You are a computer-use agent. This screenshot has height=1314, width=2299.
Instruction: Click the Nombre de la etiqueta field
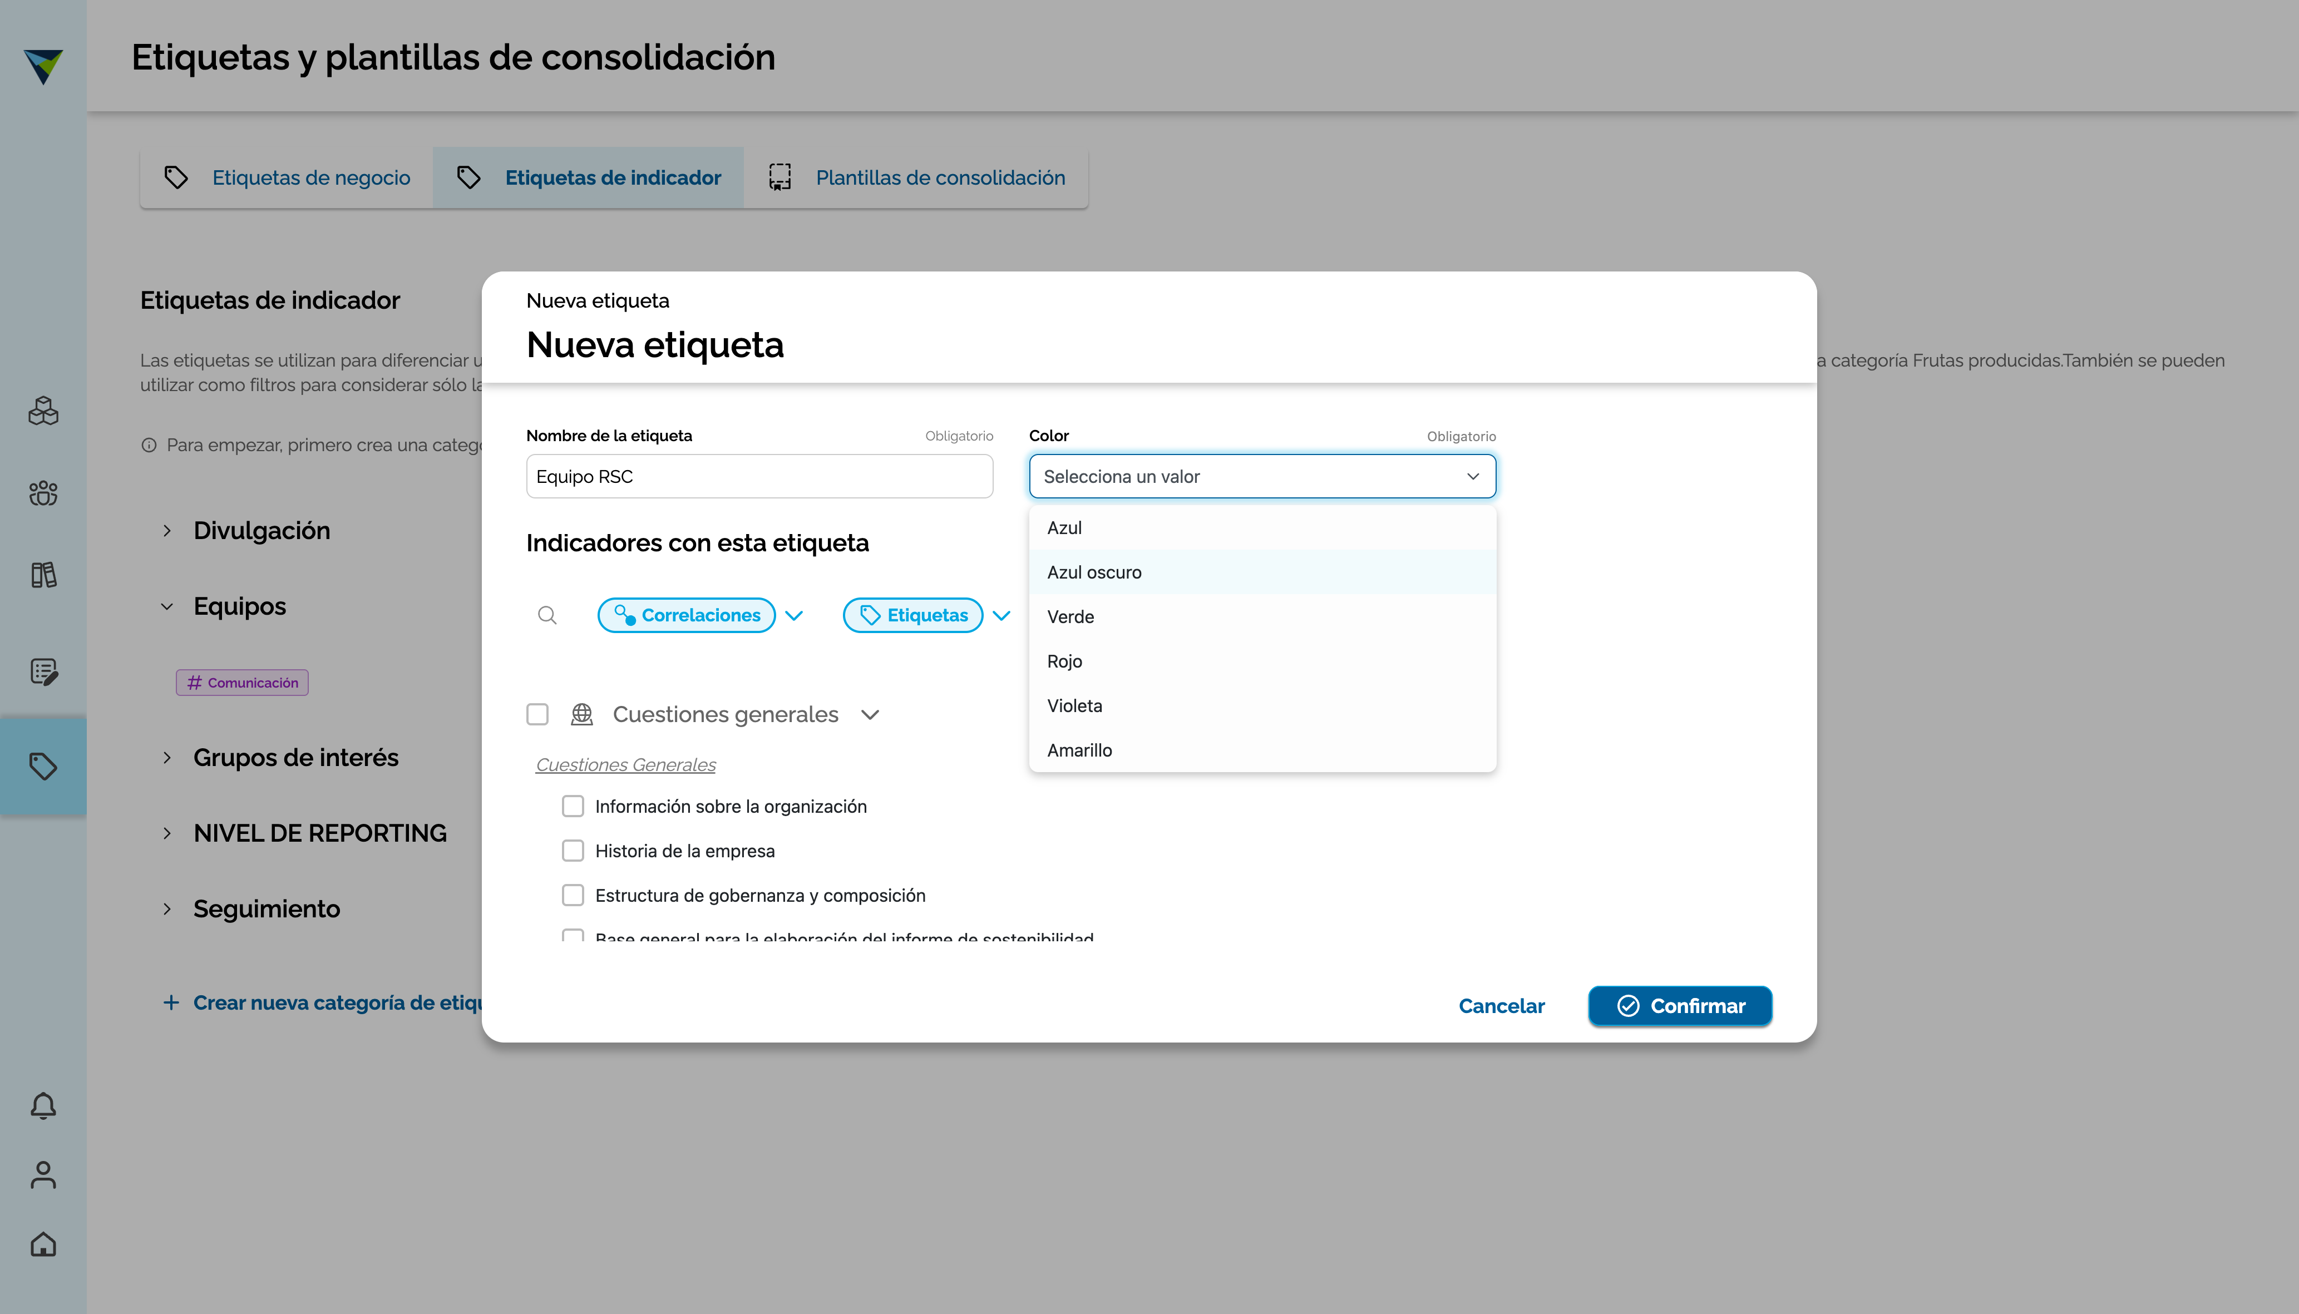tap(759, 477)
